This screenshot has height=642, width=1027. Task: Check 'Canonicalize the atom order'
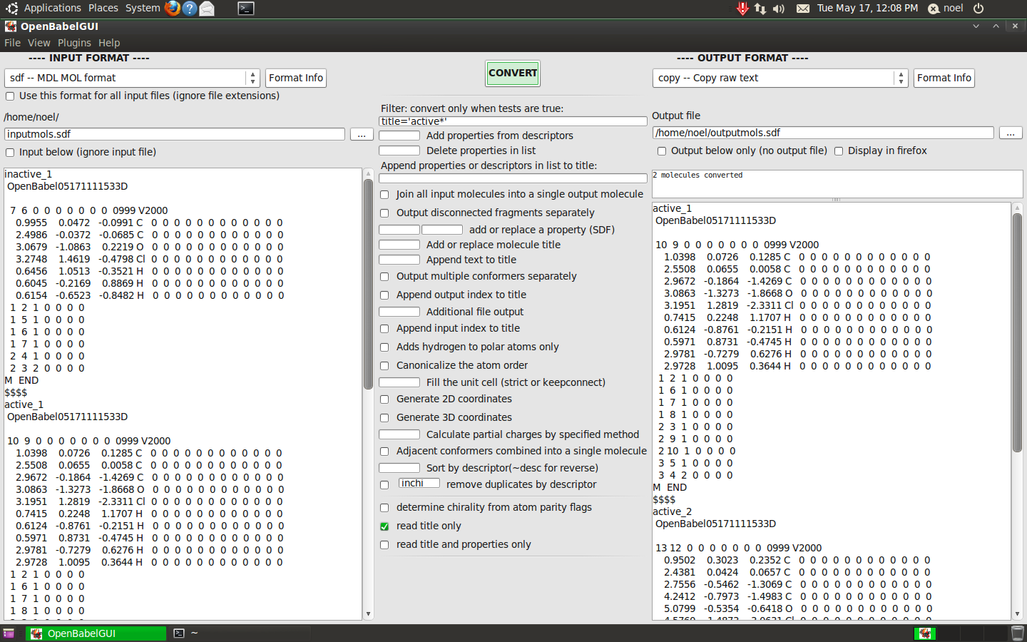384,366
